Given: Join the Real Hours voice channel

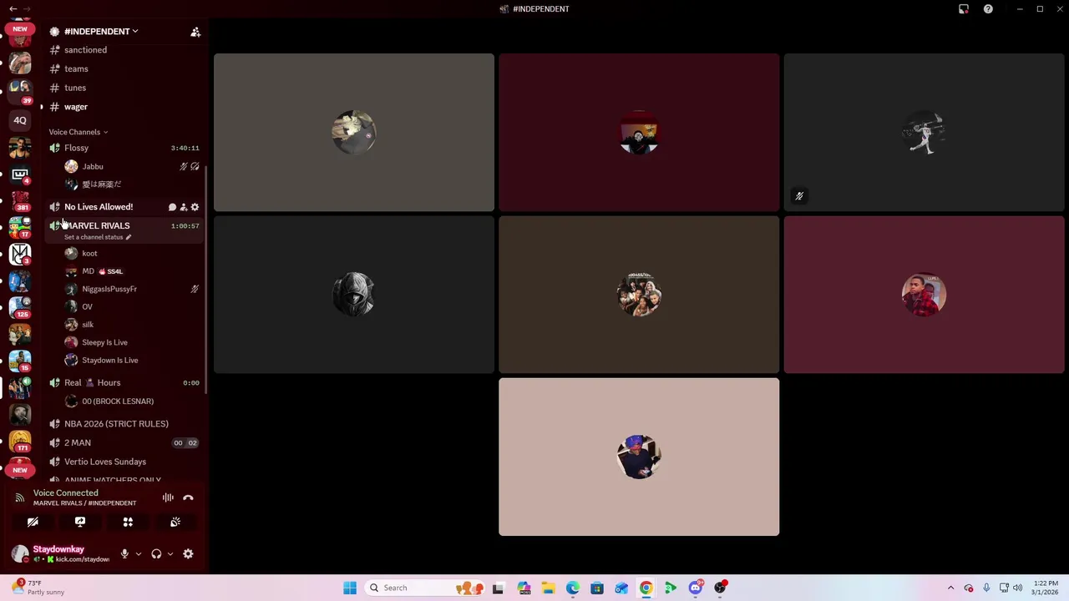Looking at the screenshot, I should tap(124, 382).
